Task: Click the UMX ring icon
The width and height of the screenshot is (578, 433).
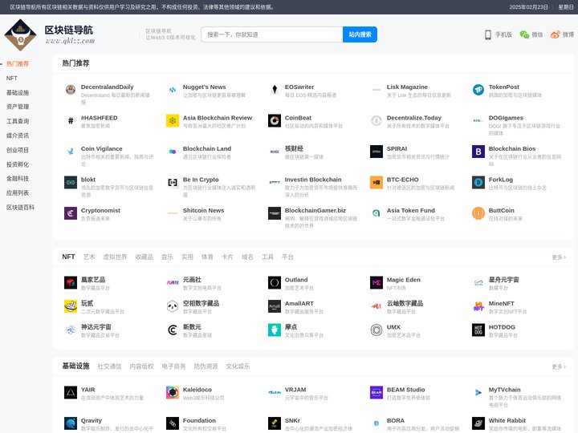Action: point(377,330)
